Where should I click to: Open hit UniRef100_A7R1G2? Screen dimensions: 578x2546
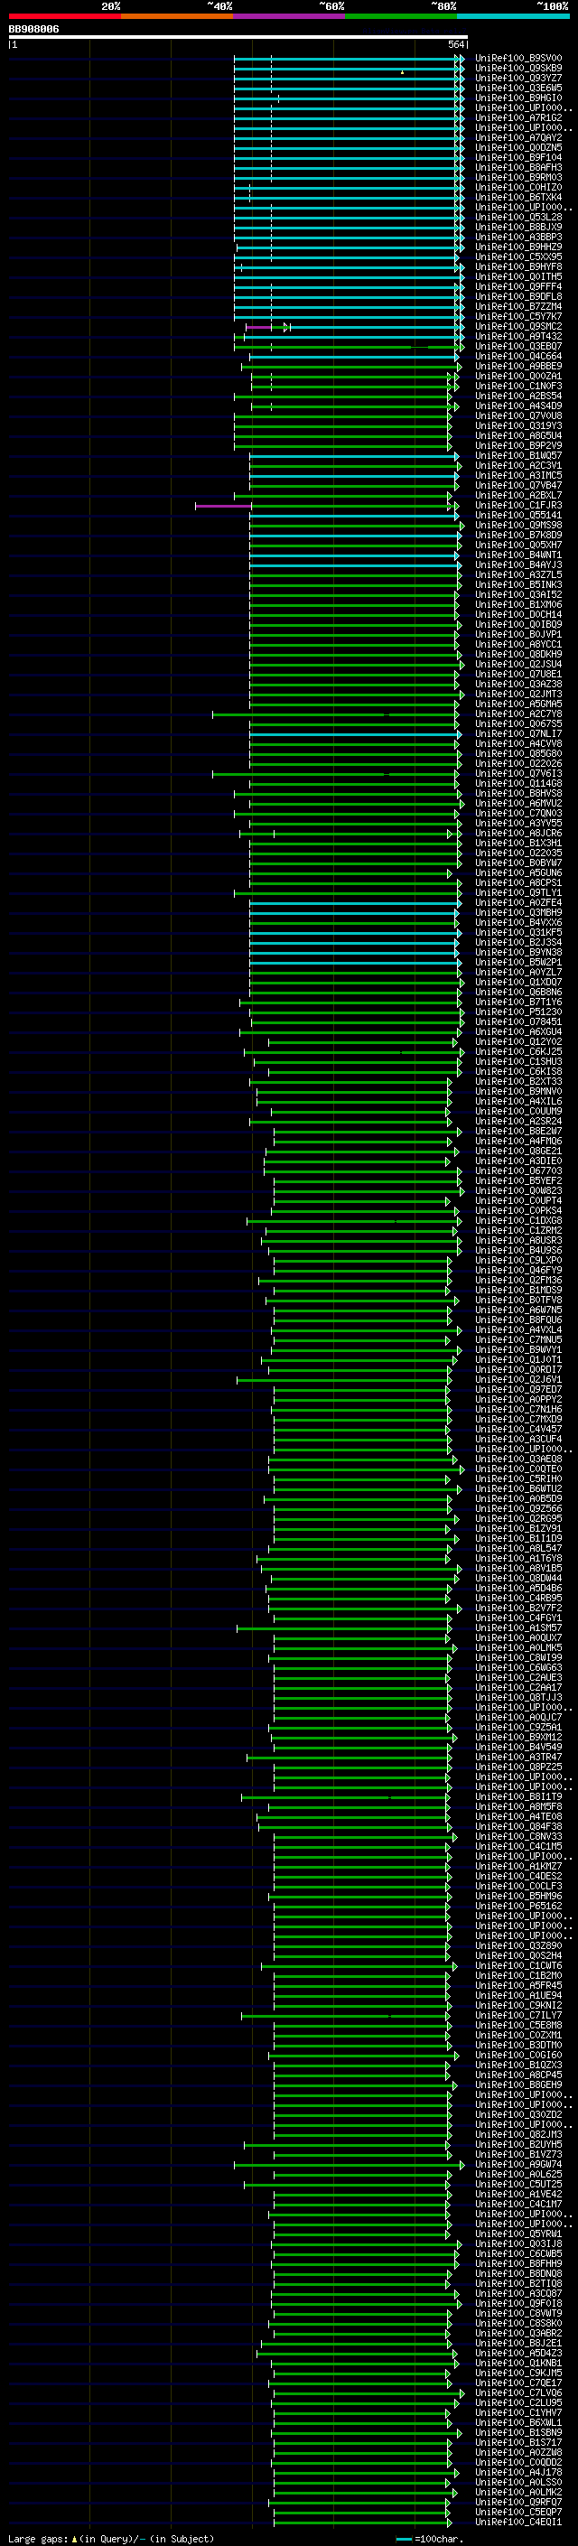(x=517, y=117)
